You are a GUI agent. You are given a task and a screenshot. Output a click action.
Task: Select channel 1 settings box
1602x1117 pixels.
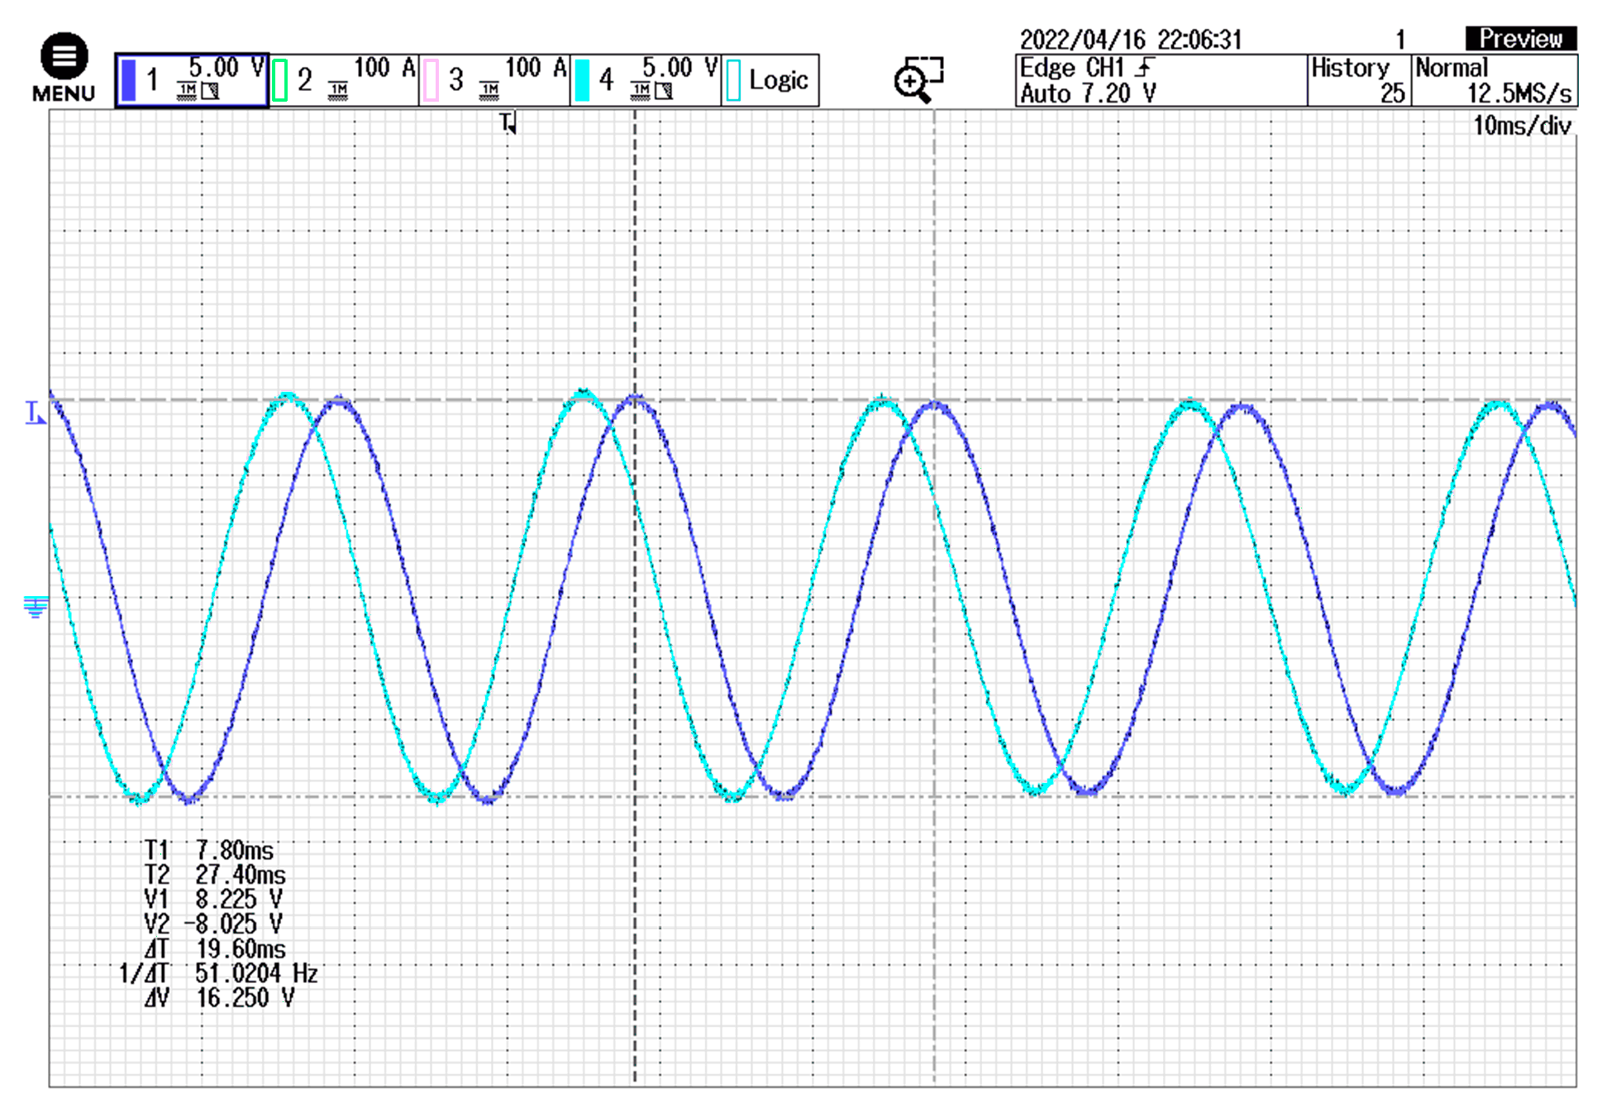[x=192, y=80]
